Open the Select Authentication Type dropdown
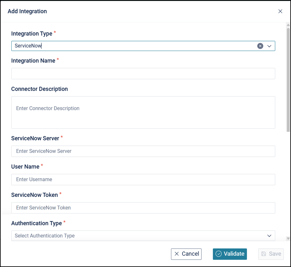This screenshot has width=291, height=267. pos(143,236)
